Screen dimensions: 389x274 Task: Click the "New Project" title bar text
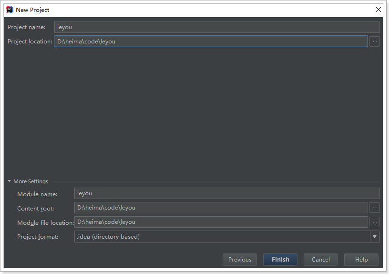[32, 10]
